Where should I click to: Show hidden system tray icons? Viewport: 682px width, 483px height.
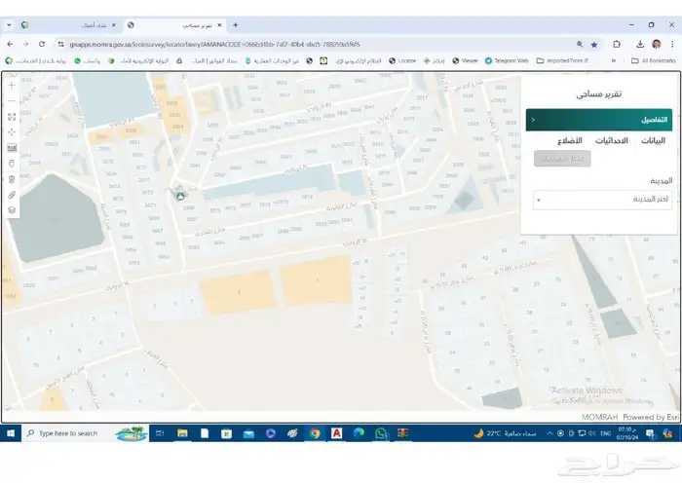click(549, 433)
